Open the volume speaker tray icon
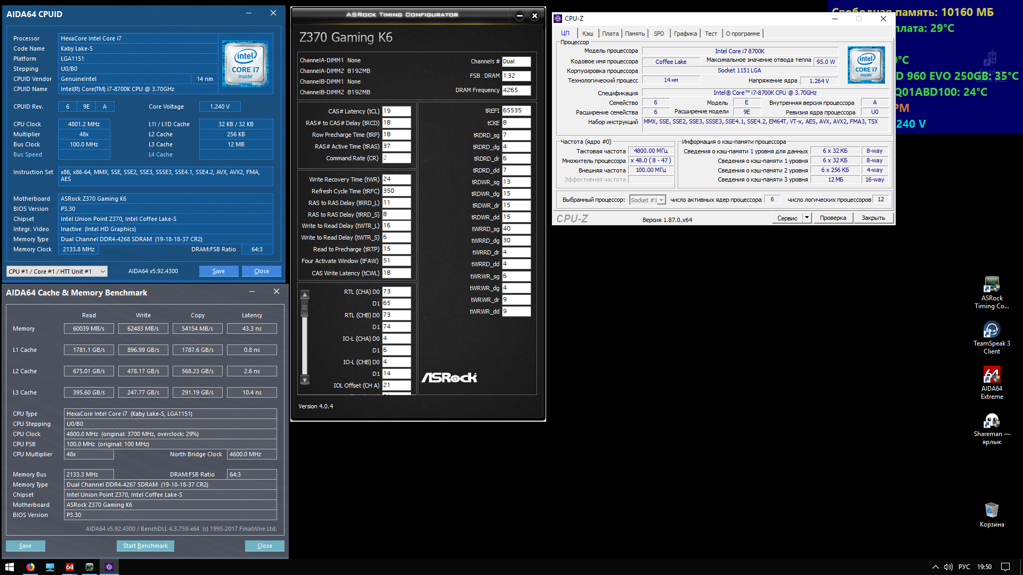Screen dimensions: 1023x575 point(948,567)
